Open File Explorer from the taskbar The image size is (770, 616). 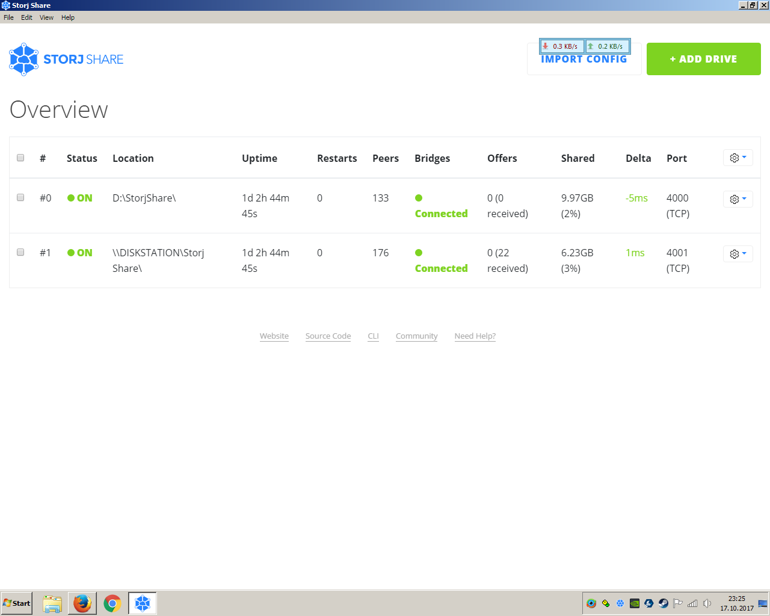pyautogui.click(x=52, y=603)
